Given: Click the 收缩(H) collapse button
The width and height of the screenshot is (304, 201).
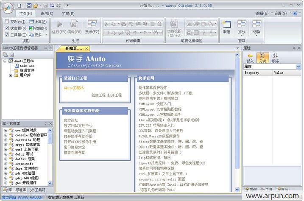Looking at the screenshot, I should (x=38, y=28).
